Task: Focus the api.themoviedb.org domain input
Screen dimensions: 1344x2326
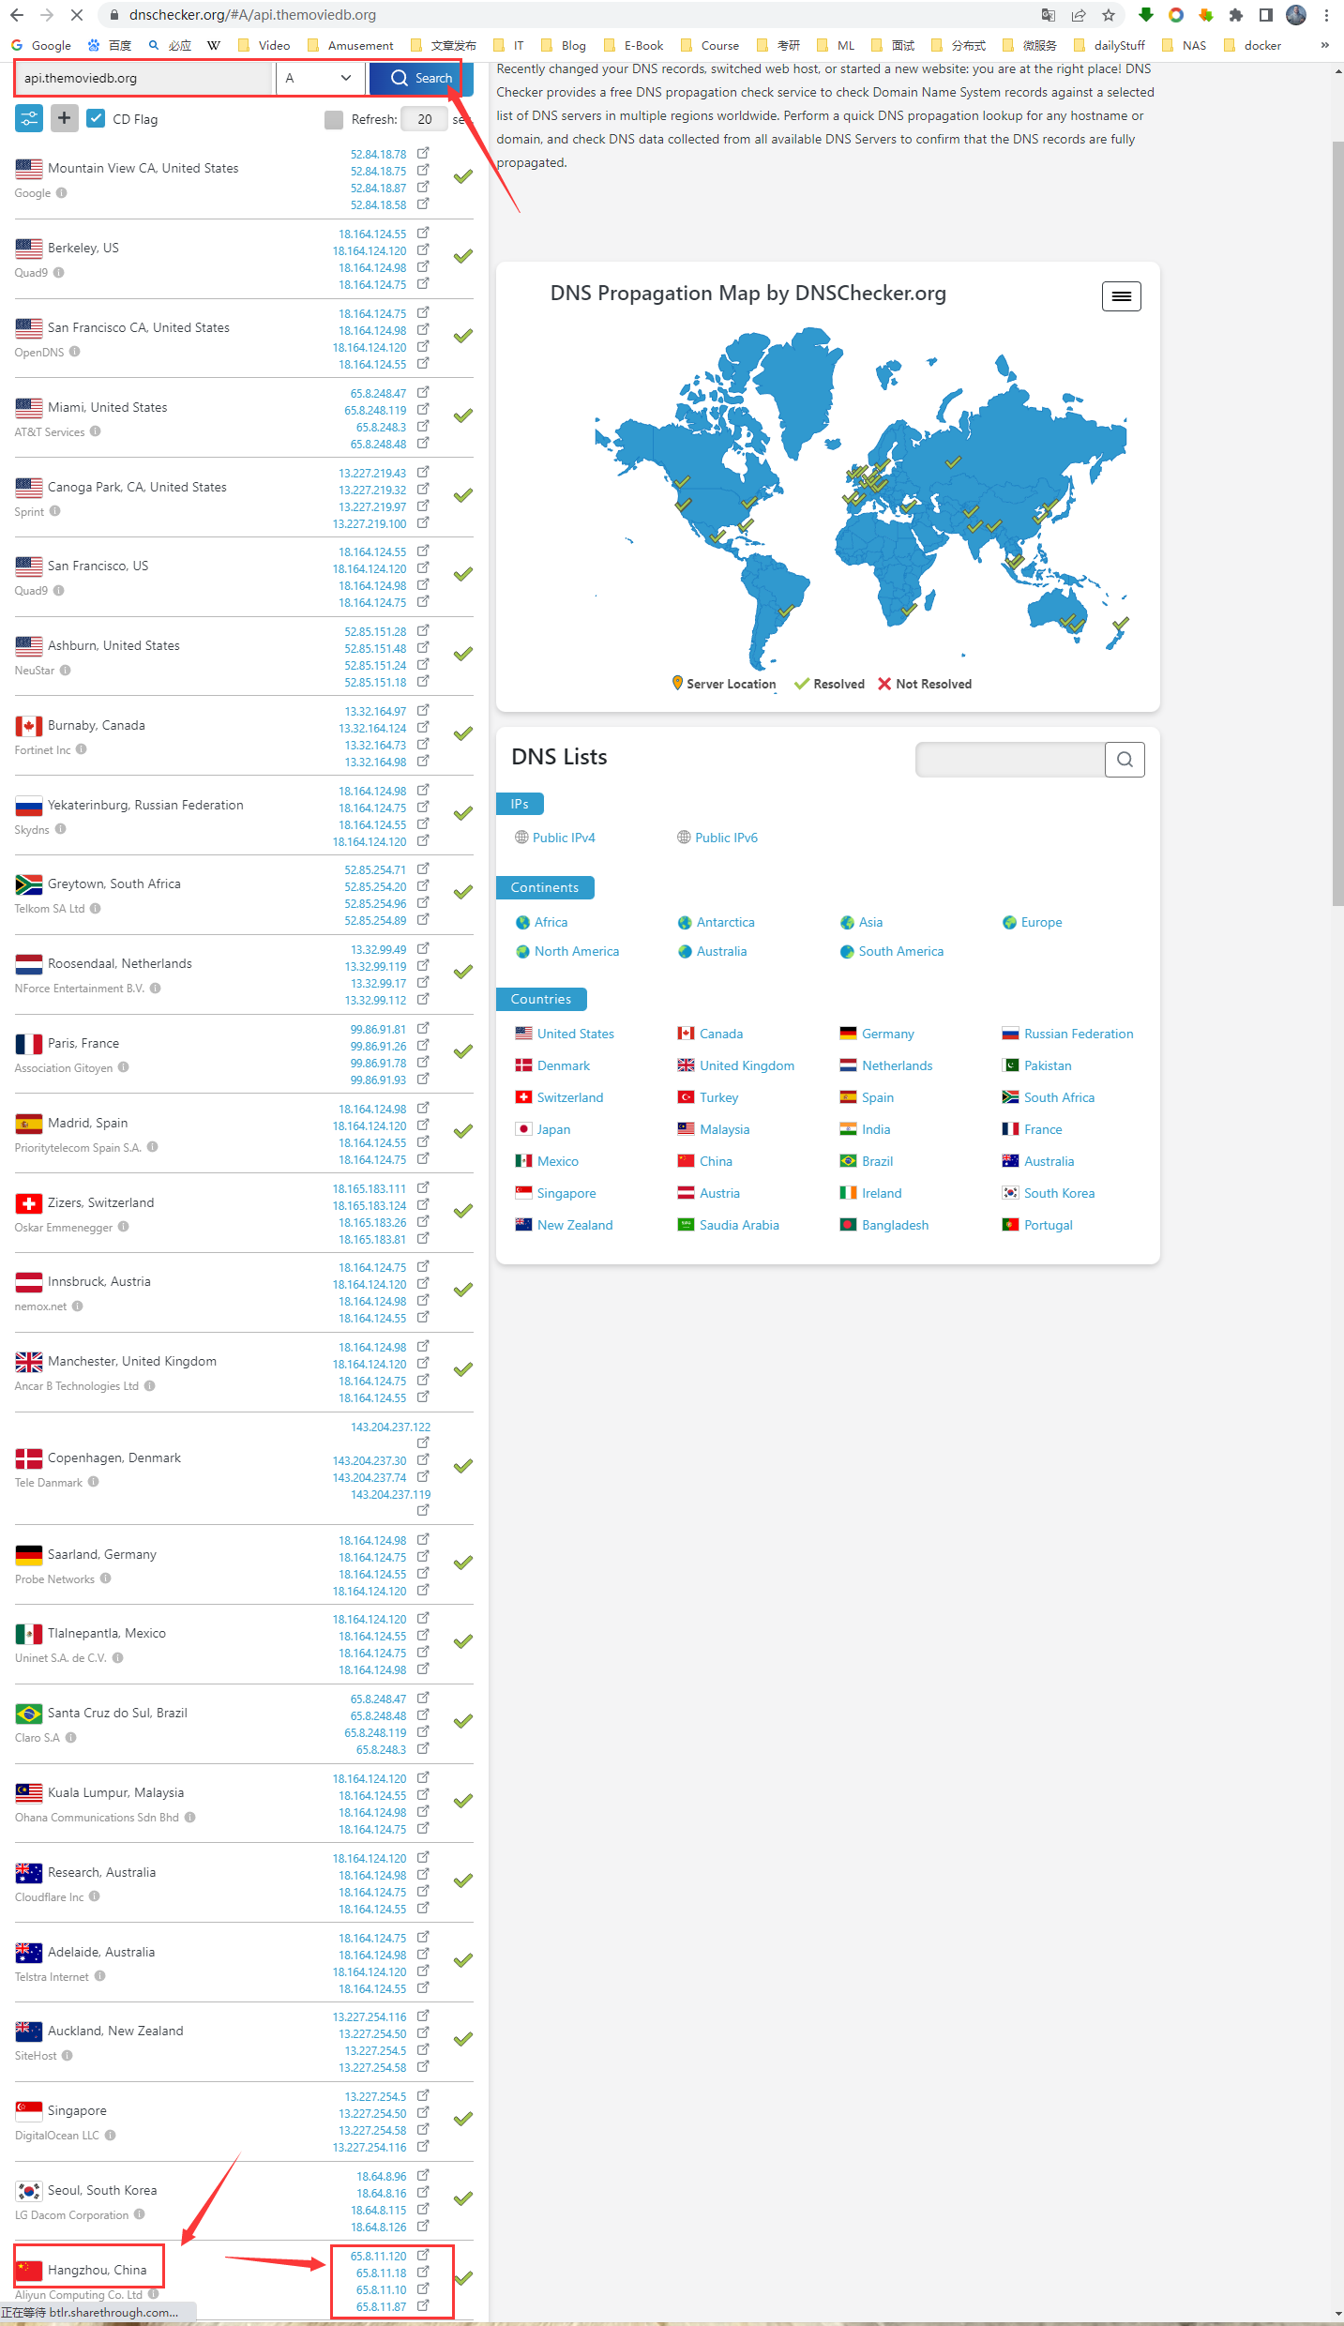Action: click(x=144, y=78)
